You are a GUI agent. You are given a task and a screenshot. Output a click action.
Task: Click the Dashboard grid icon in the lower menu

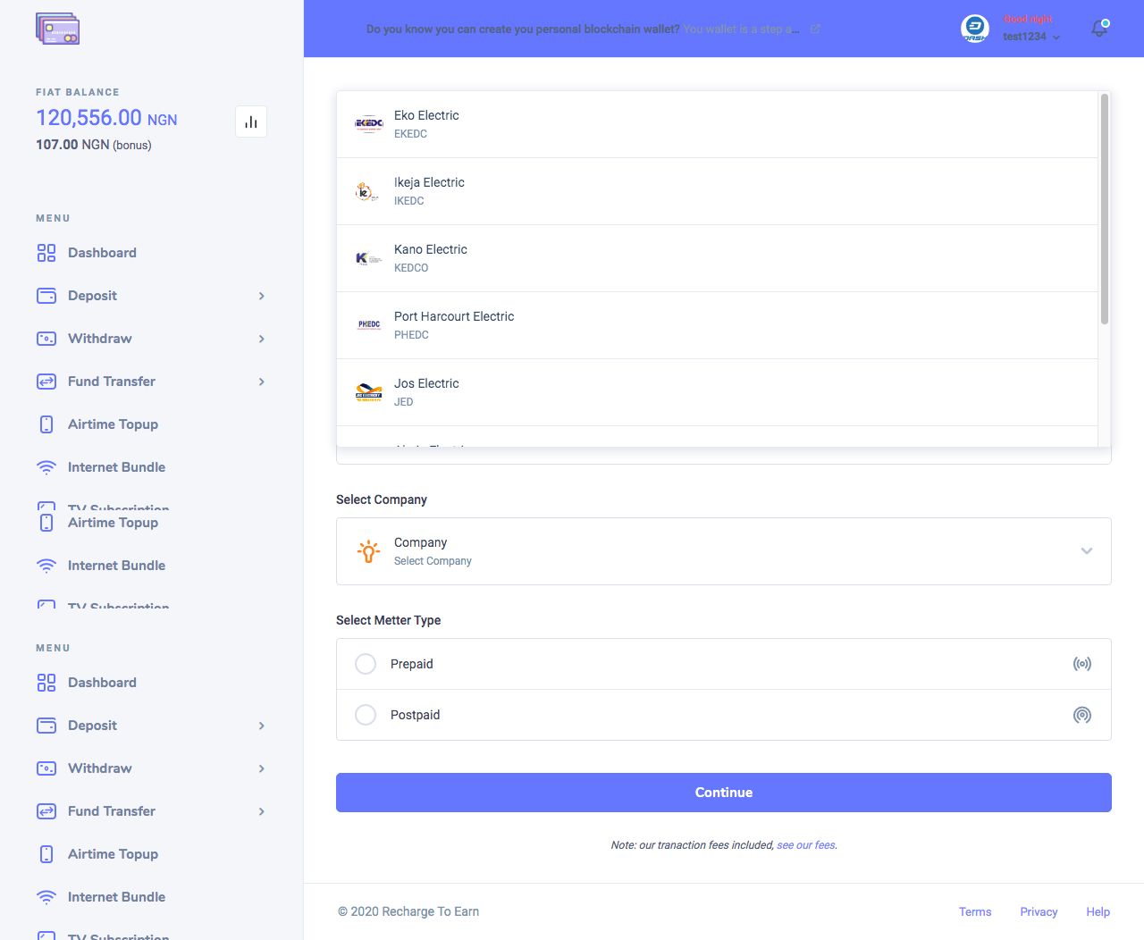pyautogui.click(x=46, y=683)
